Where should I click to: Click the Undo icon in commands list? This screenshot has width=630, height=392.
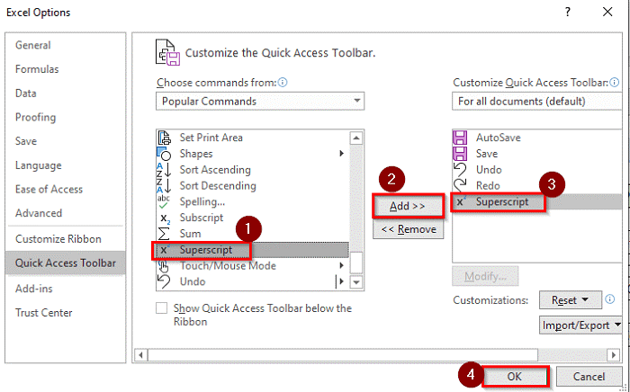(x=164, y=281)
